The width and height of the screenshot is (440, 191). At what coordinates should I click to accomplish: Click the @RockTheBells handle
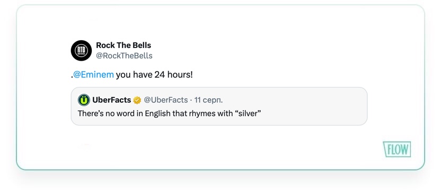pyautogui.click(x=124, y=56)
